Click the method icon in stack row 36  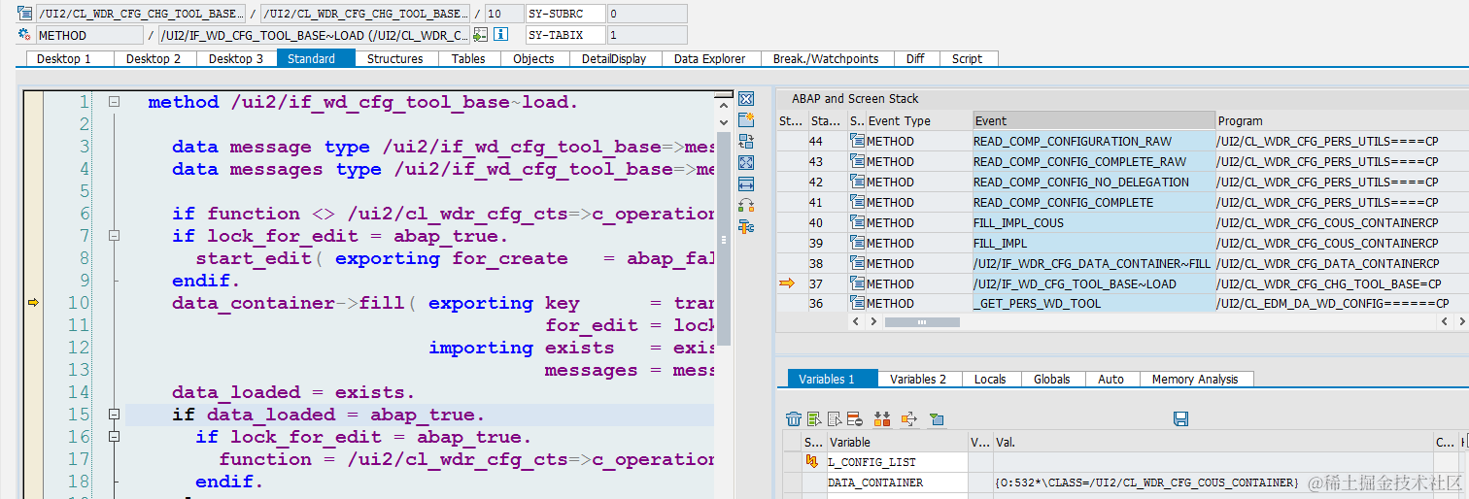[x=857, y=304]
